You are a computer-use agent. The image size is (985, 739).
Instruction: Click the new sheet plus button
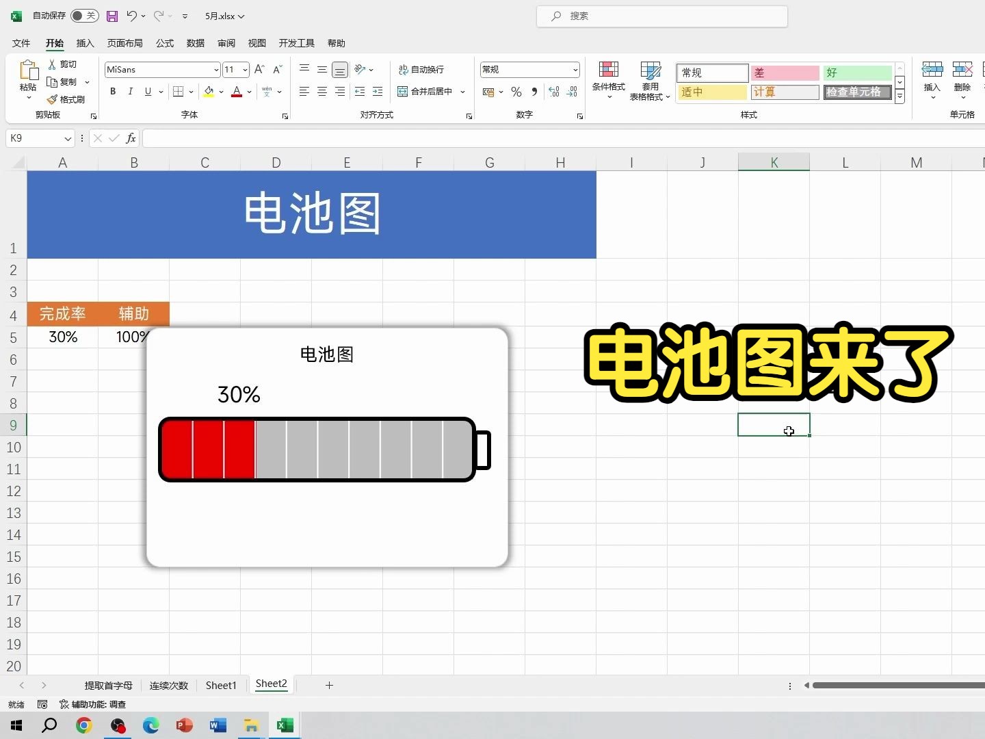(330, 685)
